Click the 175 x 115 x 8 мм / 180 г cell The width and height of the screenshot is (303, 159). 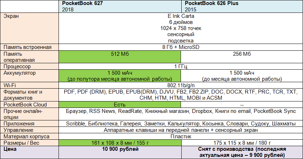pyautogui.click(x=242, y=143)
